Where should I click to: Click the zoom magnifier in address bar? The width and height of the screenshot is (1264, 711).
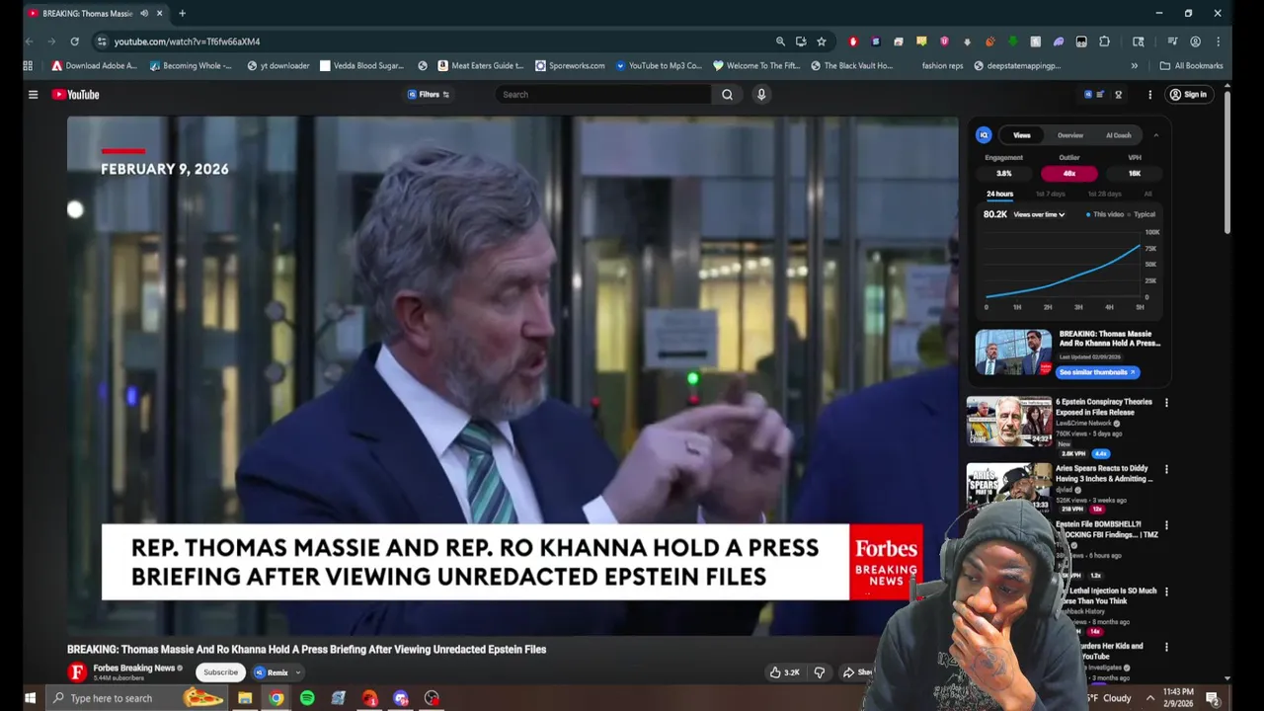(x=780, y=41)
